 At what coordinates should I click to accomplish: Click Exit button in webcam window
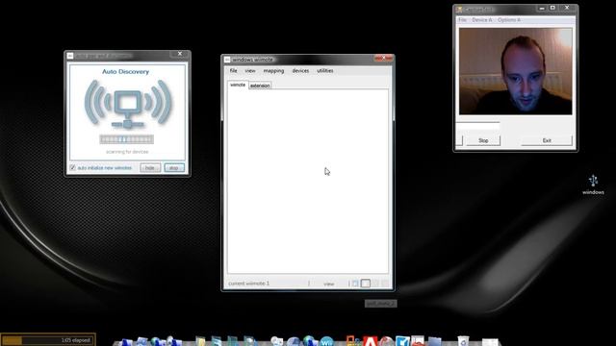(x=547, y=140)
